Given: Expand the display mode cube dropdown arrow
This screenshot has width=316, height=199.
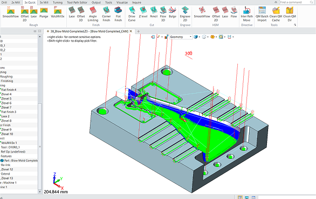Looking at the screenshot, I should pos(200,37).
